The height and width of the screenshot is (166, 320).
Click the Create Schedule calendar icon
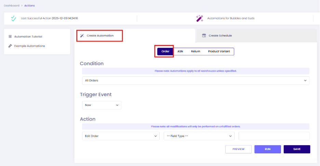coord(204,35)
